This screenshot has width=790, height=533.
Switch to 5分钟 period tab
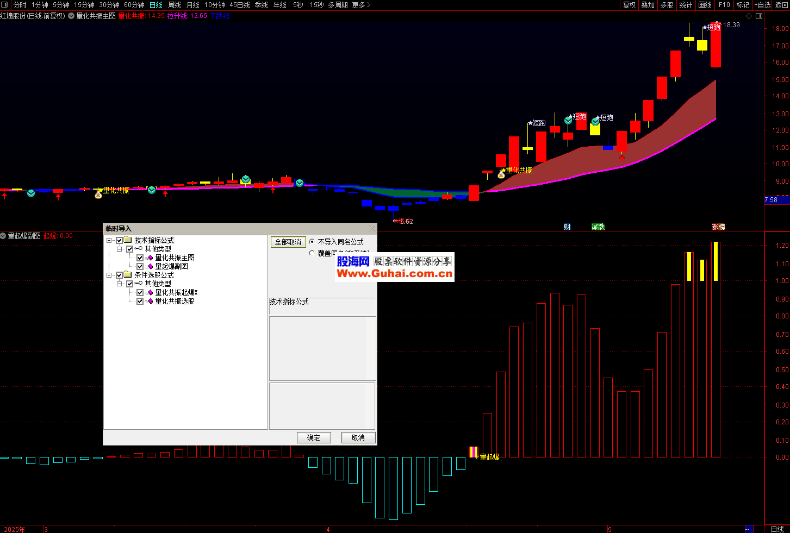coord(61,5)
